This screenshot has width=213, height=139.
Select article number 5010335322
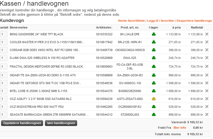pyautogui.click(x=104, y=34)
